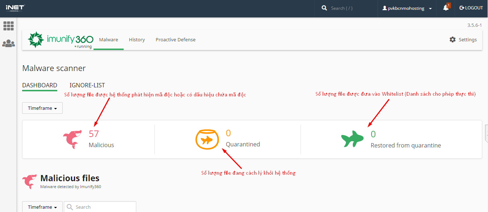
Task: Click the magnifier in the malicious files search
Action: click(70, 207)
